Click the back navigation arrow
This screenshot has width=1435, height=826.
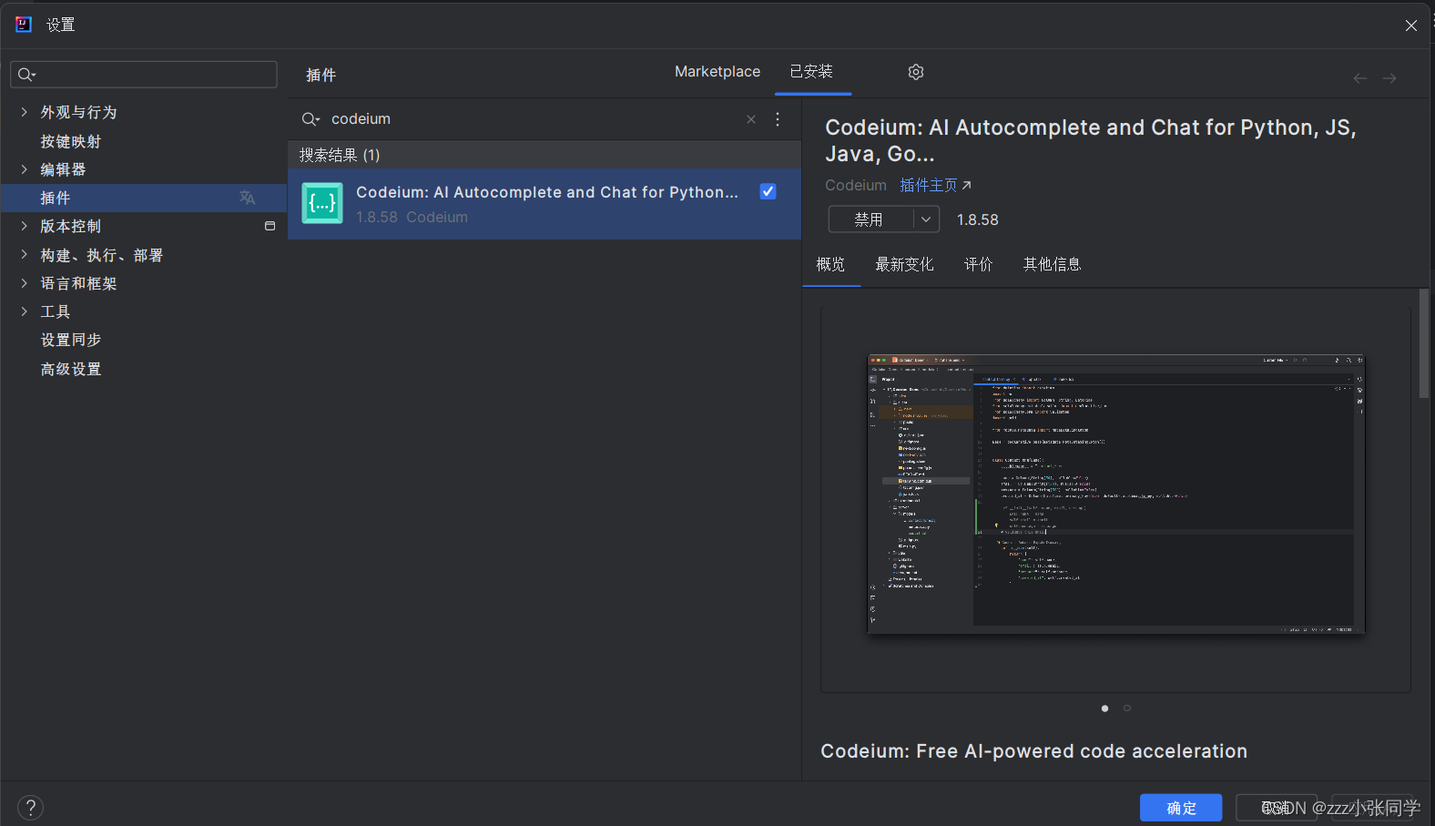point(1359,78)
